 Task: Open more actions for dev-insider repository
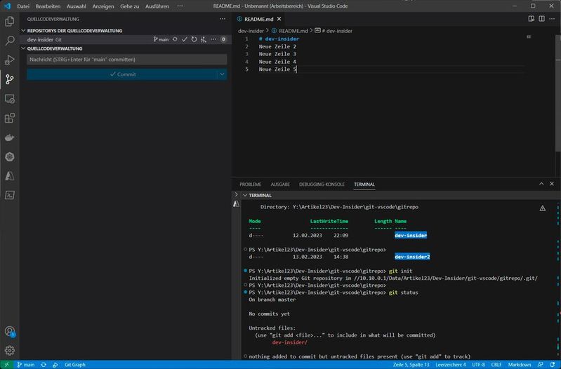(213, 39)
